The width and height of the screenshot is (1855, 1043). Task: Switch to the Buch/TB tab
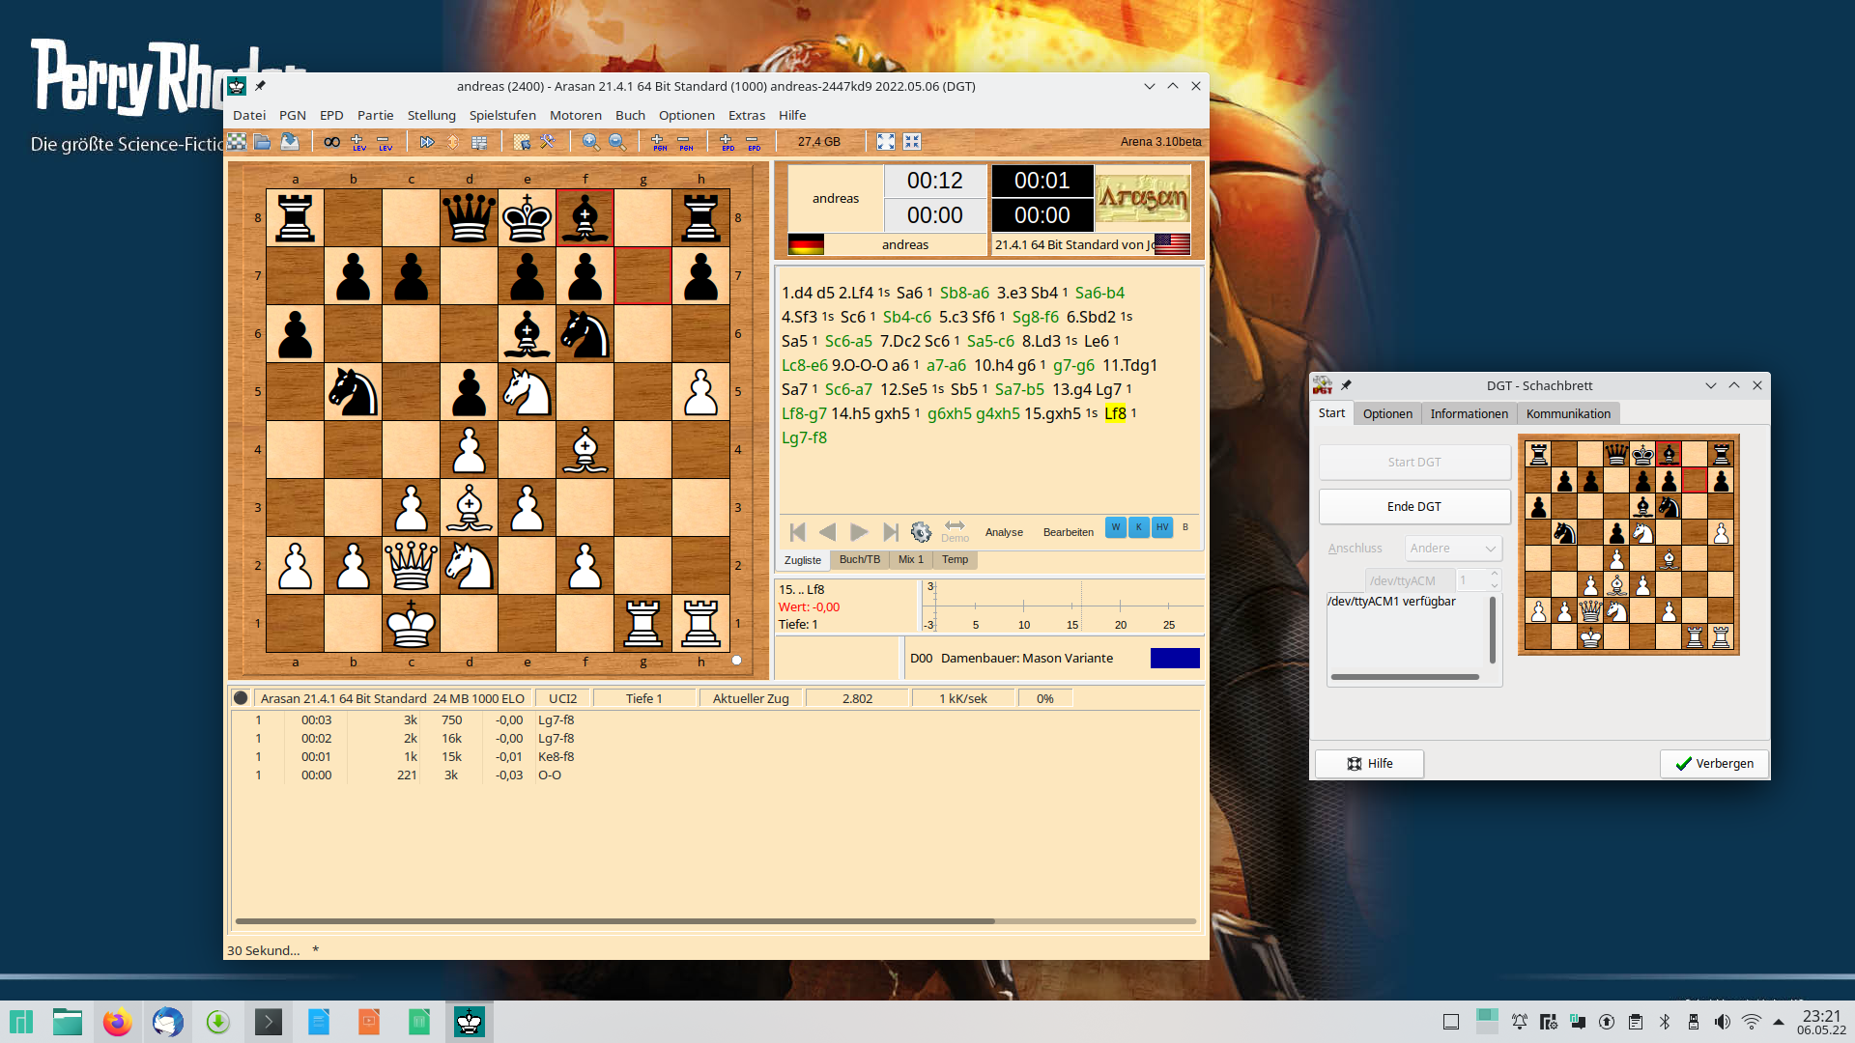pos(860,559)
